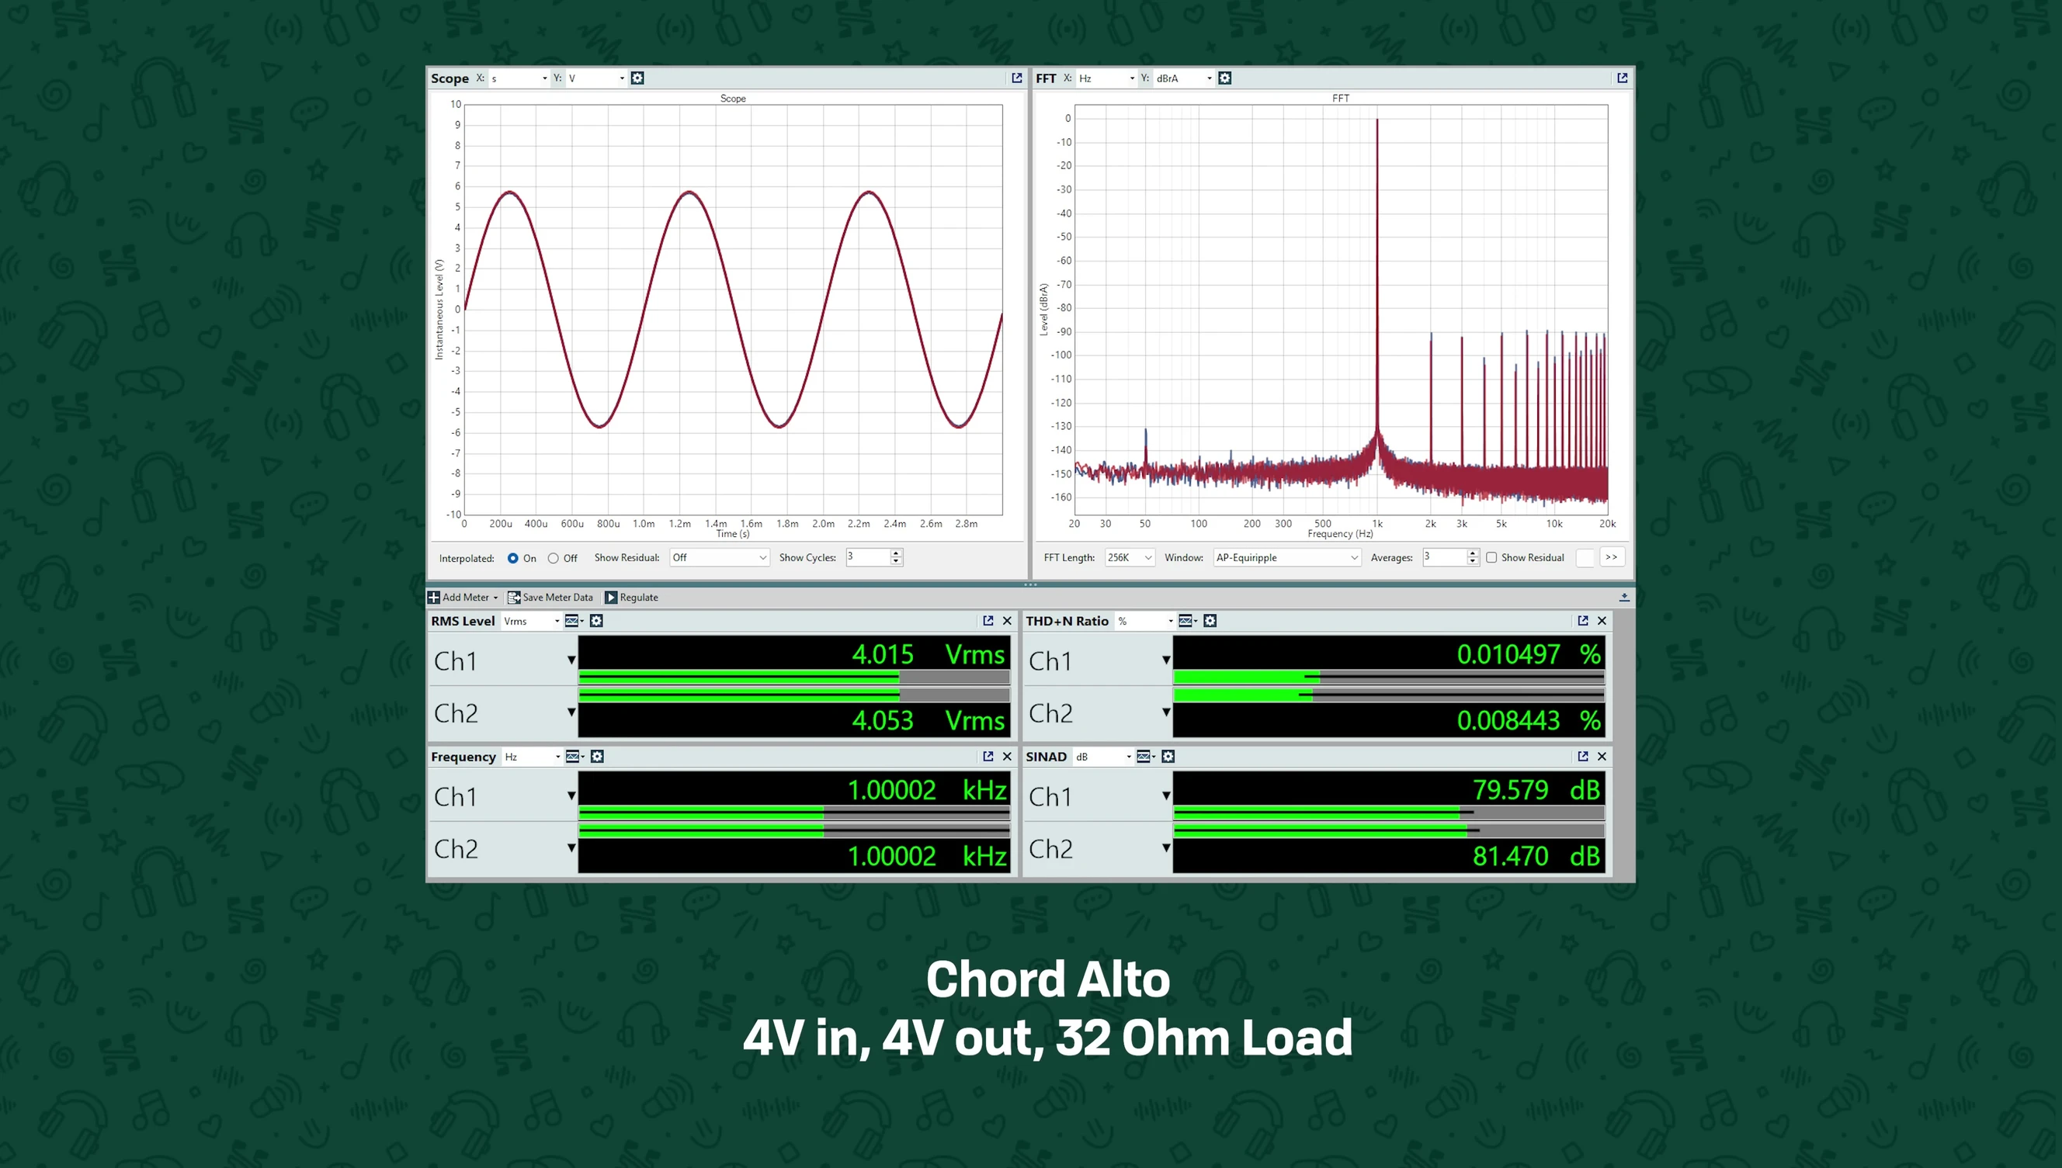Open SINAD meter graph icon
The width and height of the screenshot is (2062, 1168).
click(1146, 757)
